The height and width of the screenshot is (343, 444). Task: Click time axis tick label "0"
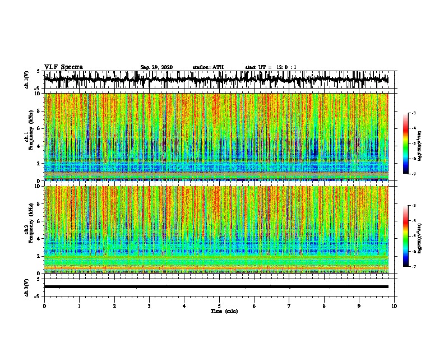(44, 306)
